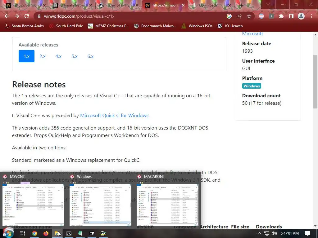Screen dimensions: 318x238
Task: View site info via the lock icon
Action: 39,16
